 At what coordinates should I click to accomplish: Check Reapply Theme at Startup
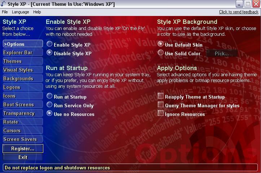tap(161, 96)
